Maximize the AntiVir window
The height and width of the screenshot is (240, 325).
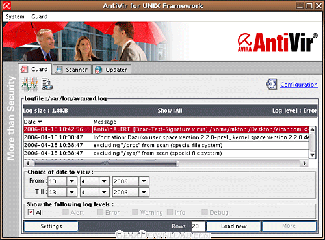[309, 6]
